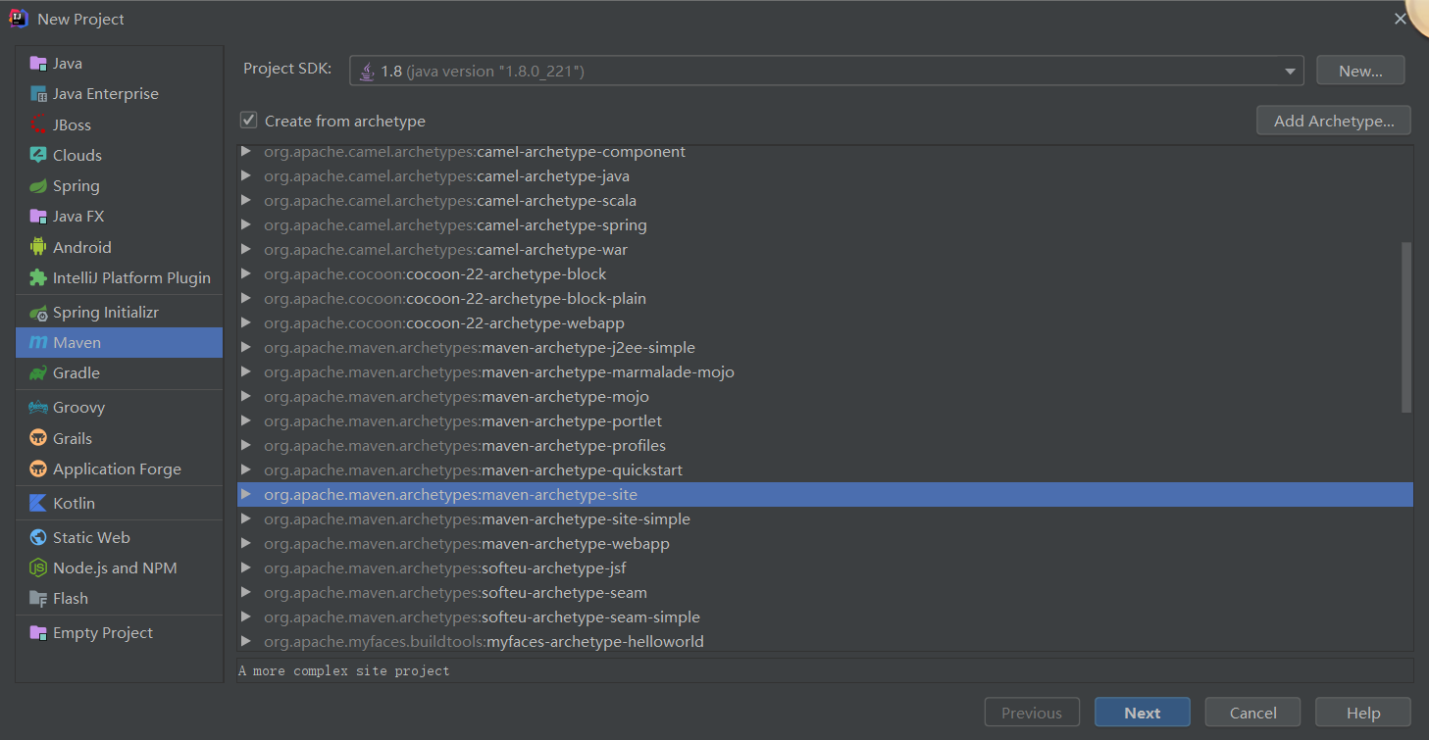Viewport: 1429px width, 740px height.
Task: Click Add Archetype... button
Action: (x=1334, y=121)
